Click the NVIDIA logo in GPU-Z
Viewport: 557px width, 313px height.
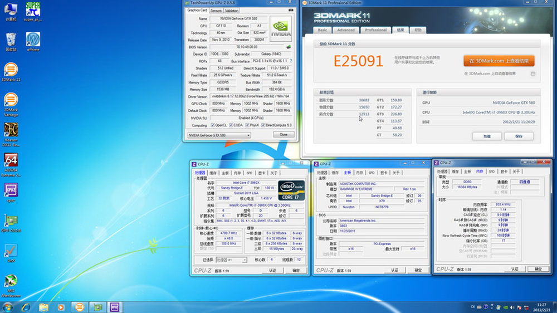click(281, 29)
